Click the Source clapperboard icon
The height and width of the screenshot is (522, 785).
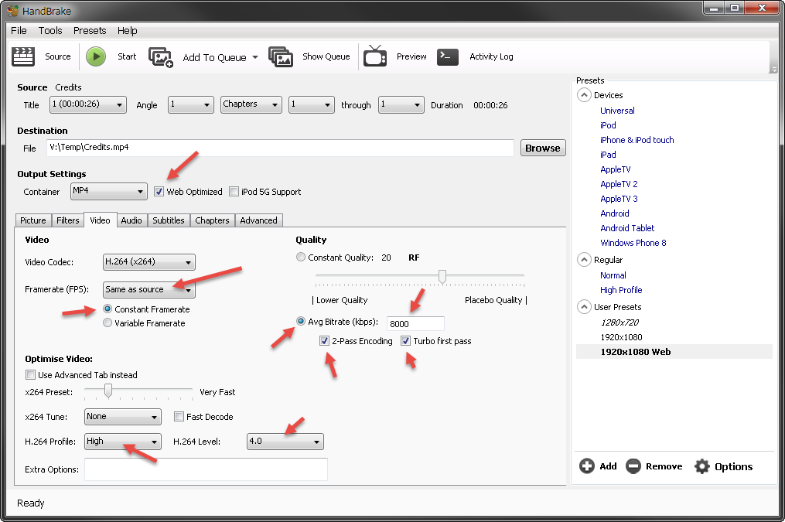point(23,56)
